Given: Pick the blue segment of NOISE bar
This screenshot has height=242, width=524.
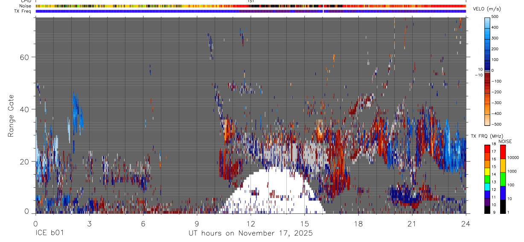Looking at the screenshot, I should (x=503, y=193).
